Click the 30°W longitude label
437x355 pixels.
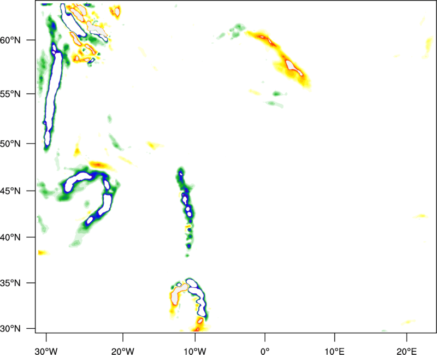click(x=46, y=351)
